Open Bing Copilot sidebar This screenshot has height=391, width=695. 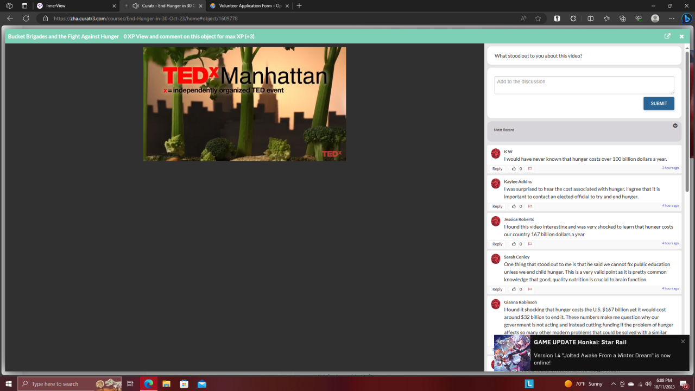(x=687, y=18)
